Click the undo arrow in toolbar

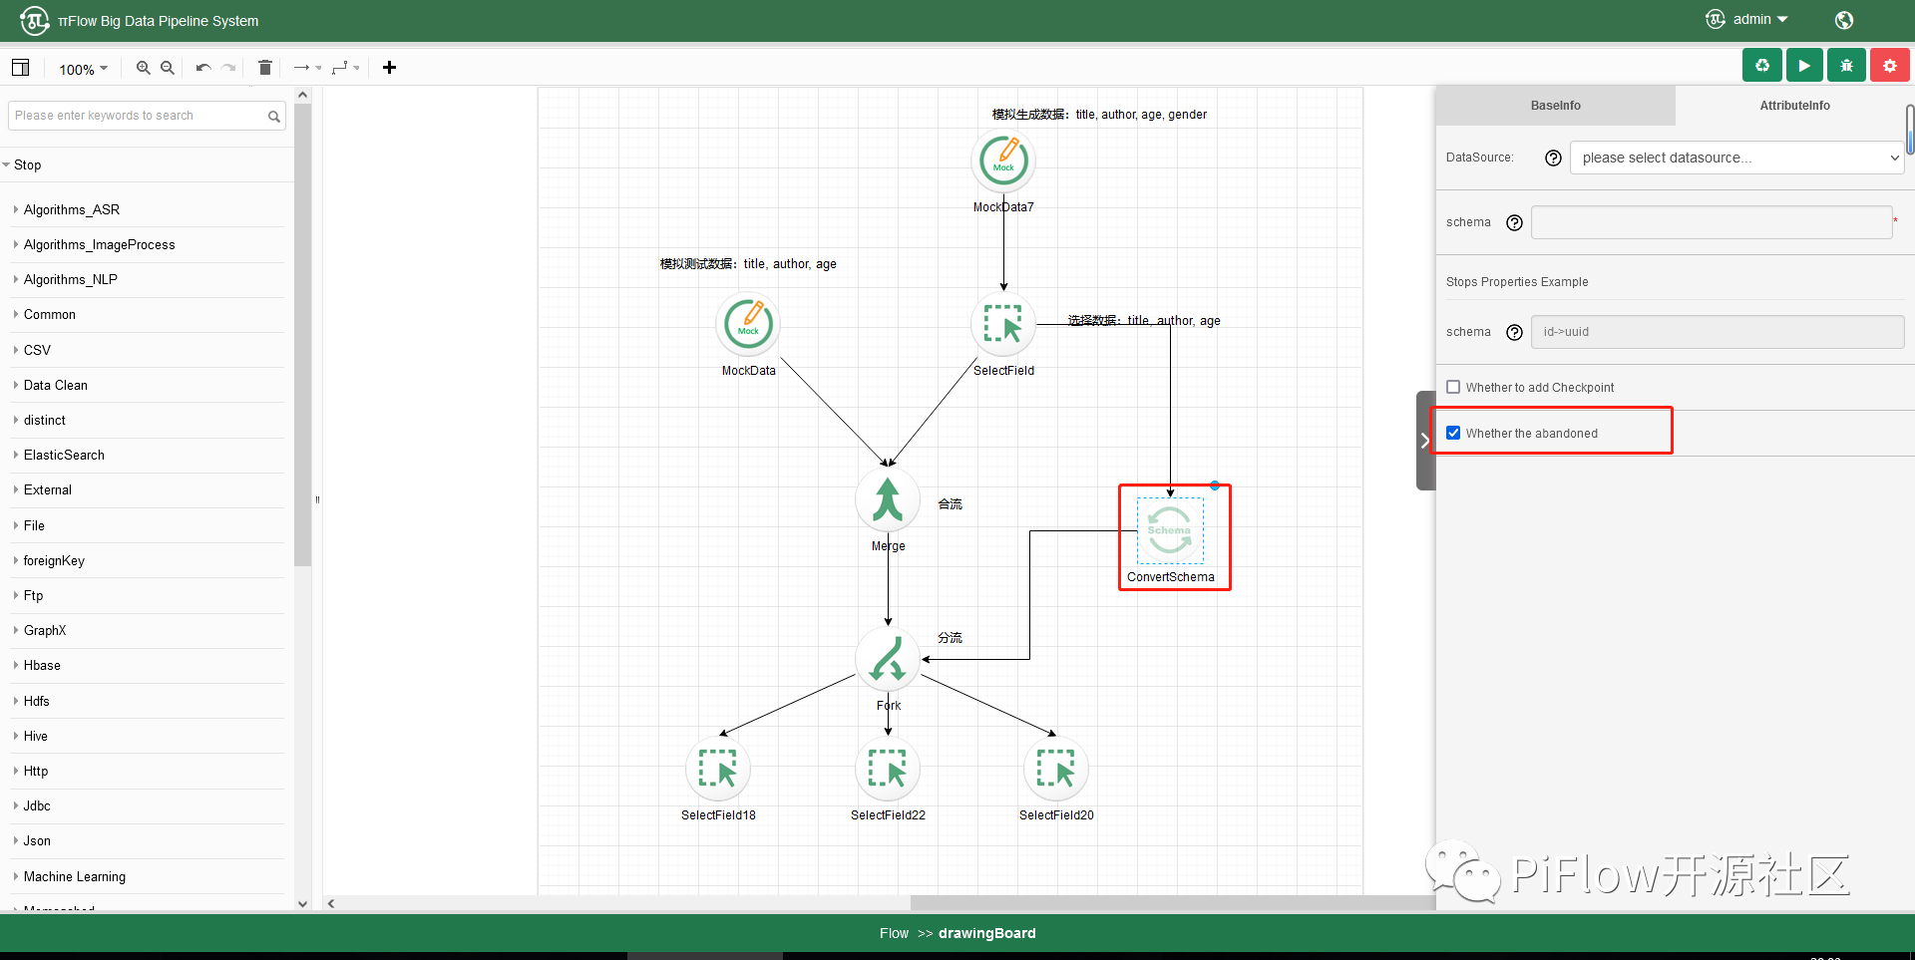pyautogui.click(x=203, y=68)
